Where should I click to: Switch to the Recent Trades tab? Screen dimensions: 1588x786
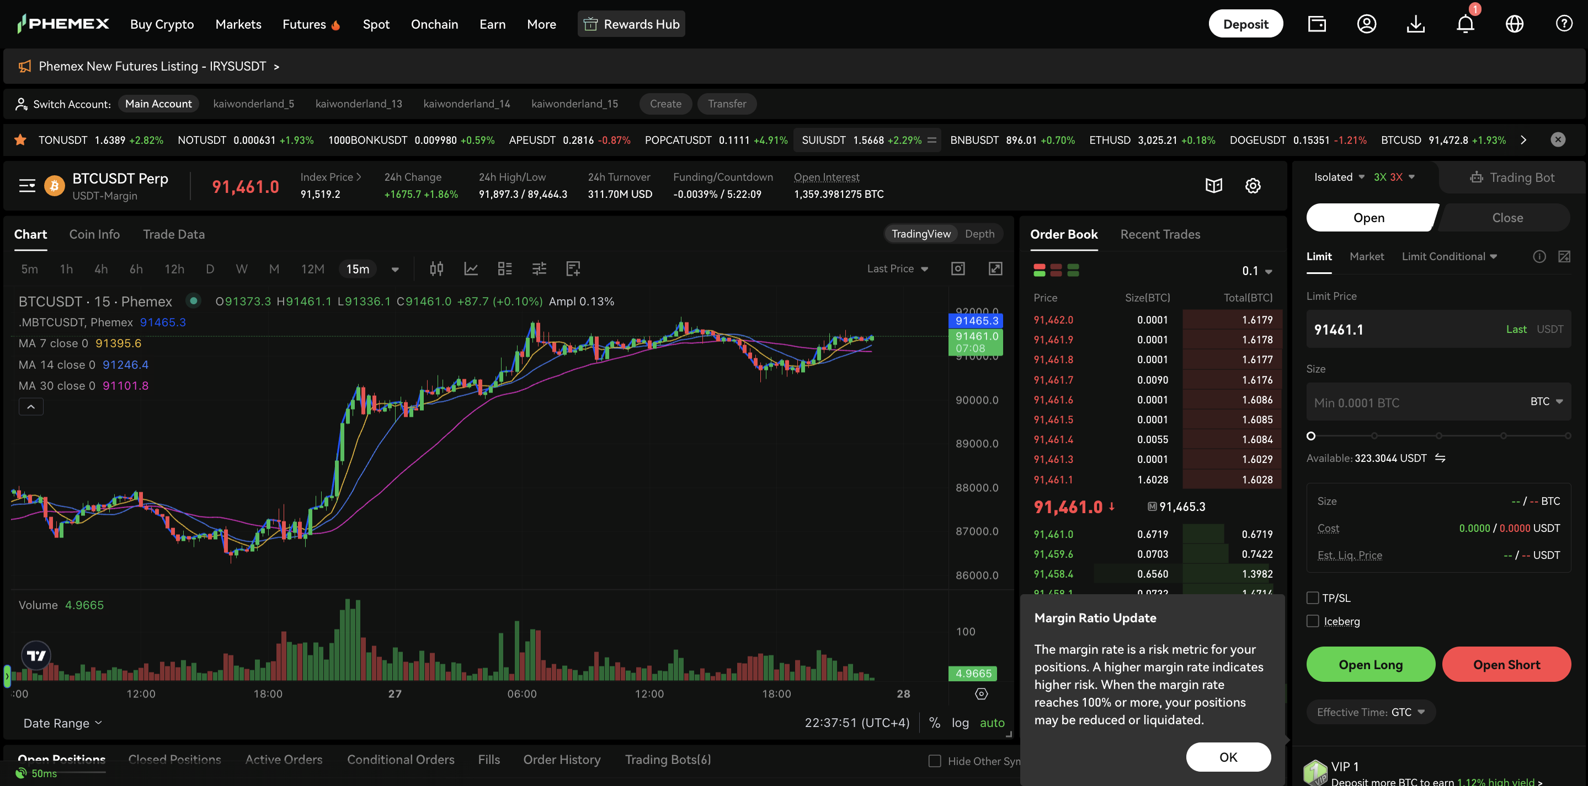click(x=1160, y=234)
